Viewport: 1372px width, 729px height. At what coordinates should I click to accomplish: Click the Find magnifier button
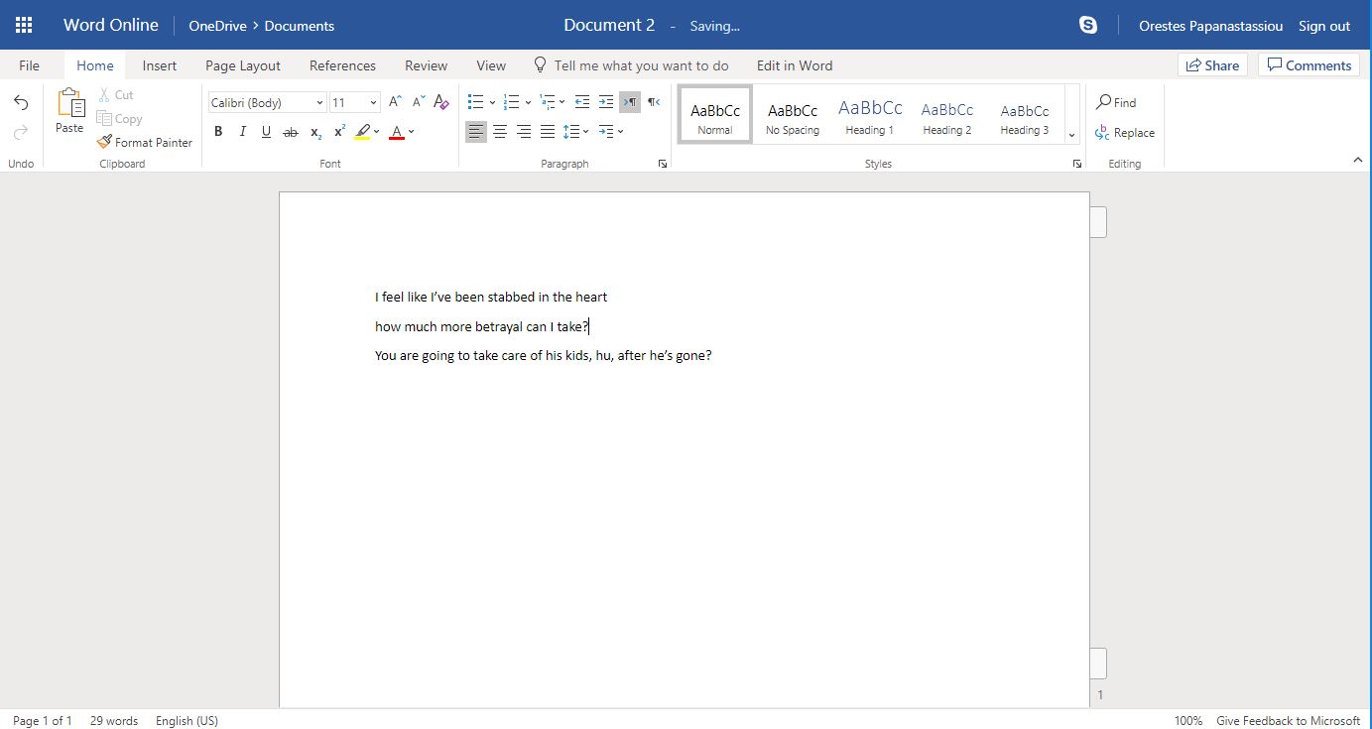(x=1116, y=102)
